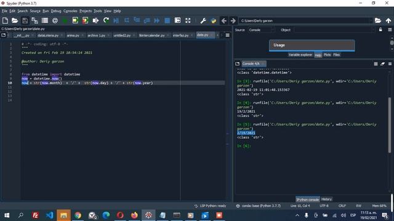Run cell and advance

(85, 20)
